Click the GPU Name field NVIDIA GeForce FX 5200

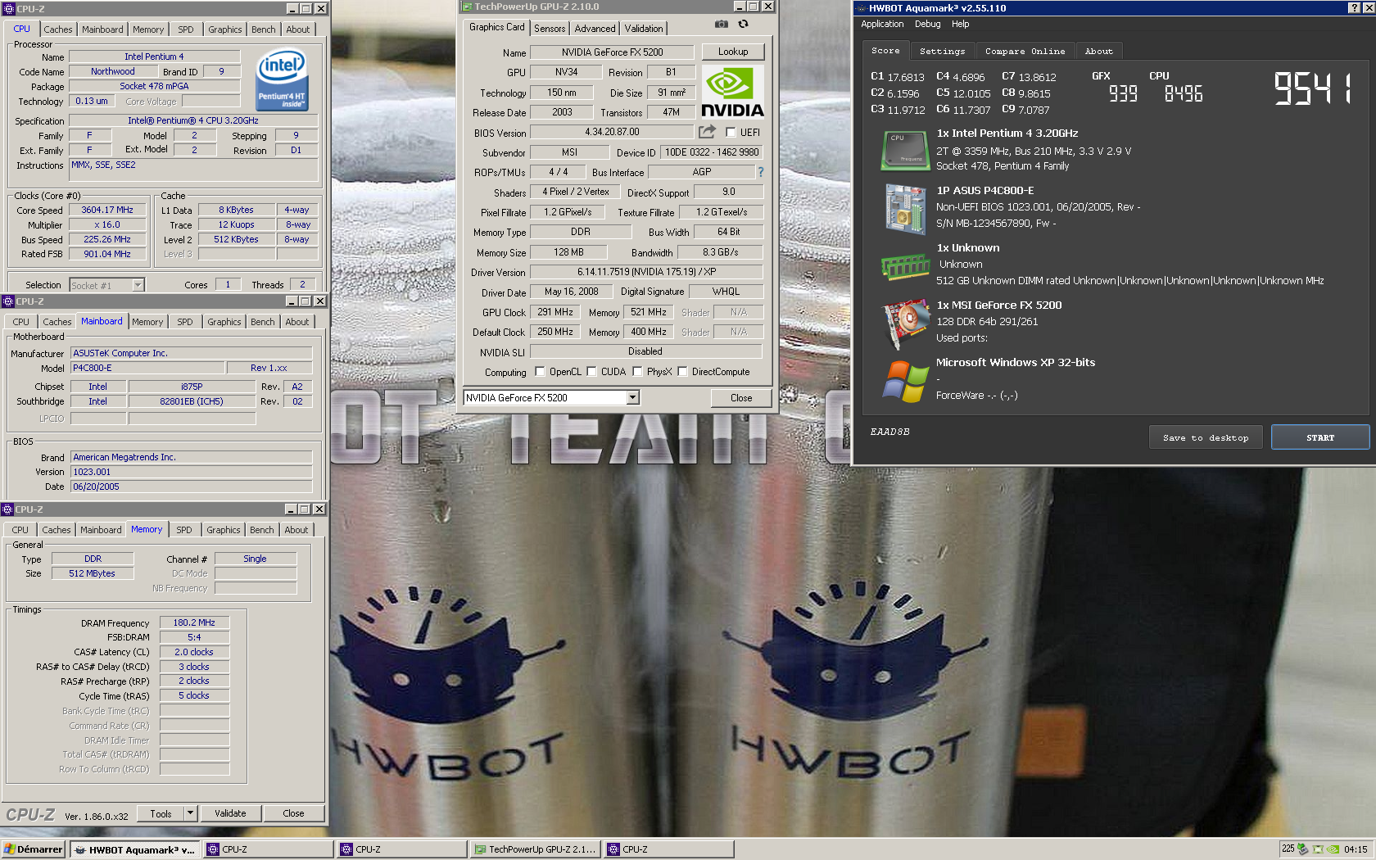point(612,52)
